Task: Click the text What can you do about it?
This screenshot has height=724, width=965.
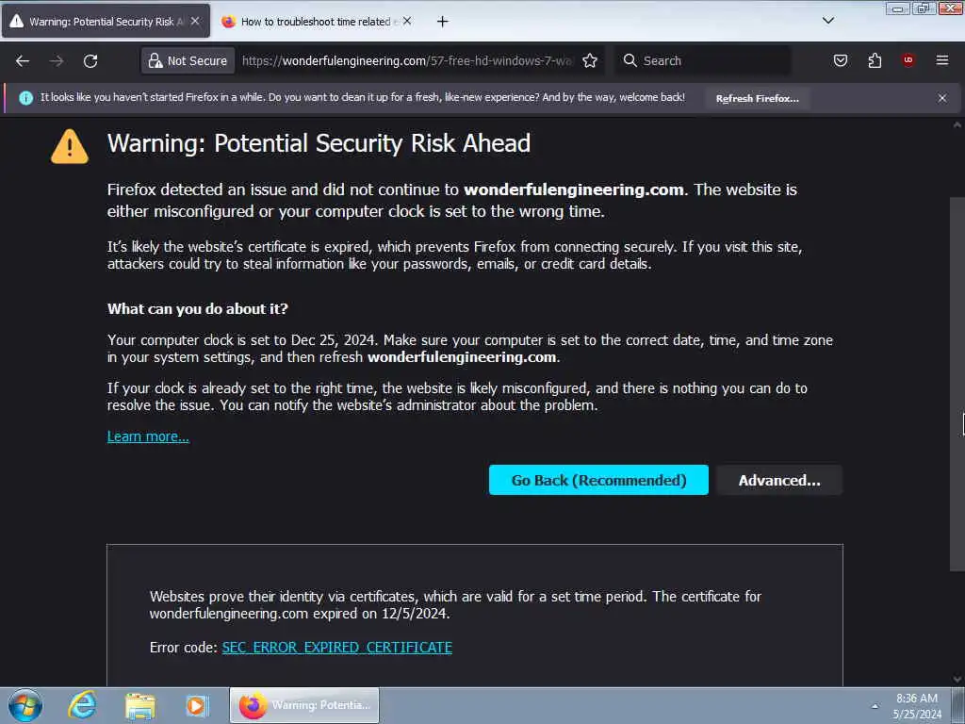Action: [198, 308]
